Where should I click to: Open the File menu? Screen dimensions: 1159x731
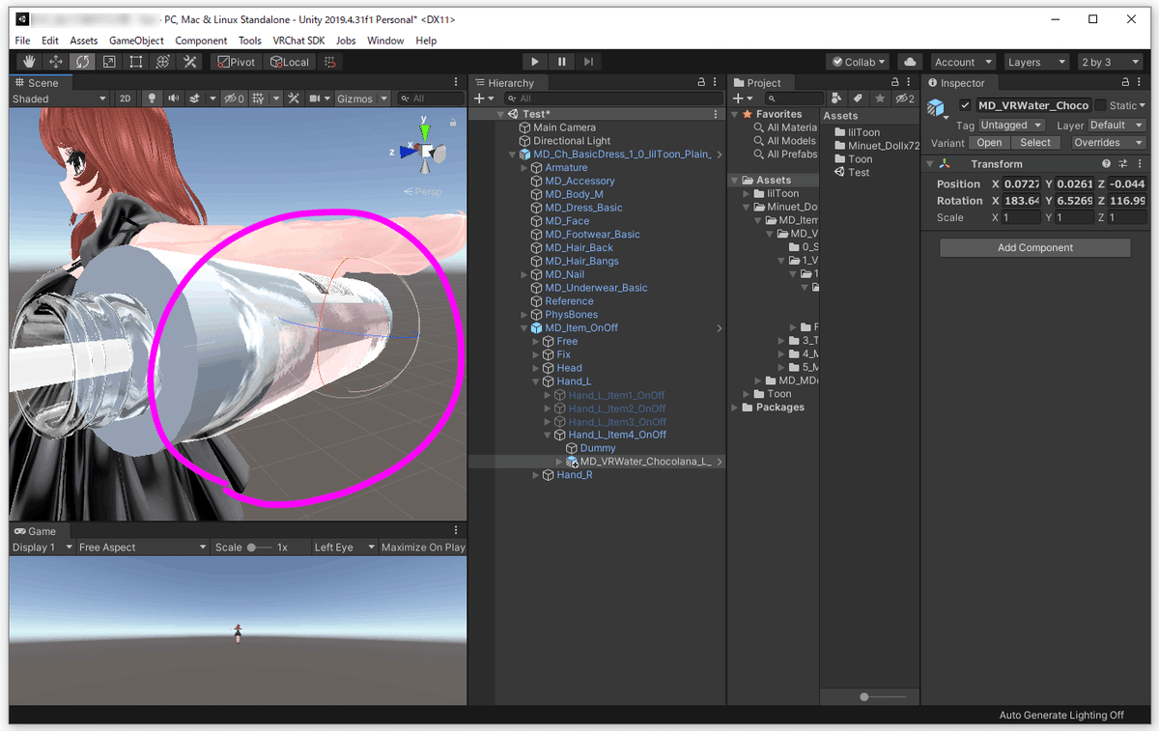pyautogui.click(x=23, y=41)
